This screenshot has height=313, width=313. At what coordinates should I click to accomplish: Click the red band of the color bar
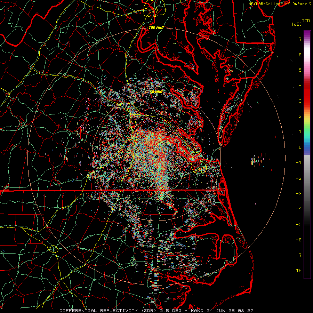[307, 96]
